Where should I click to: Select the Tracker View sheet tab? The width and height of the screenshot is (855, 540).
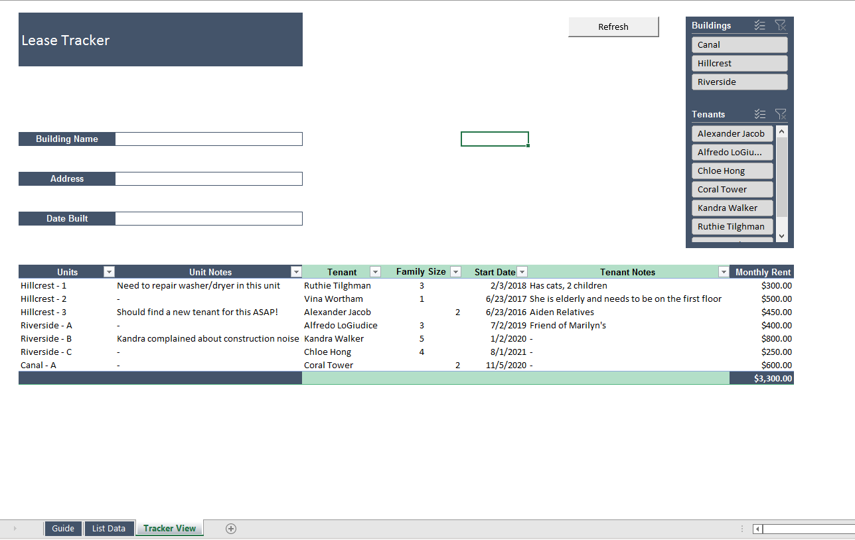(x=170, y=528)
